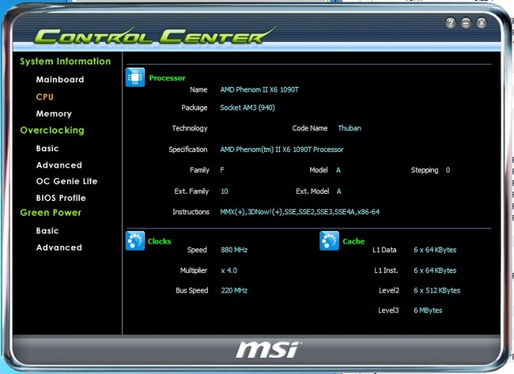Click the Cache section icon
The height and width of the screenshot is (374, 514).
click(329, 240)
